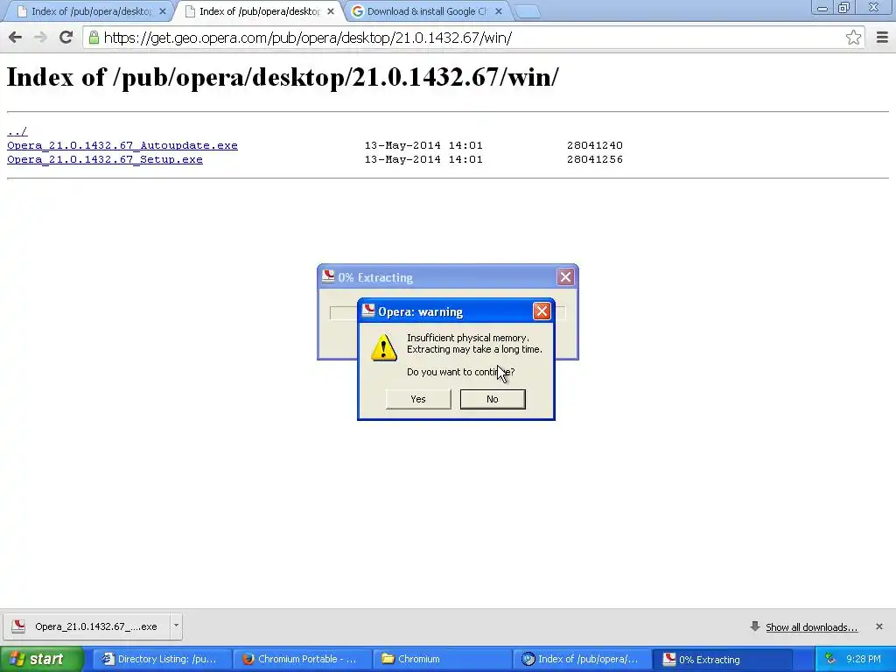
Task: Click the green padlock security icon
Action: [94, 38]
